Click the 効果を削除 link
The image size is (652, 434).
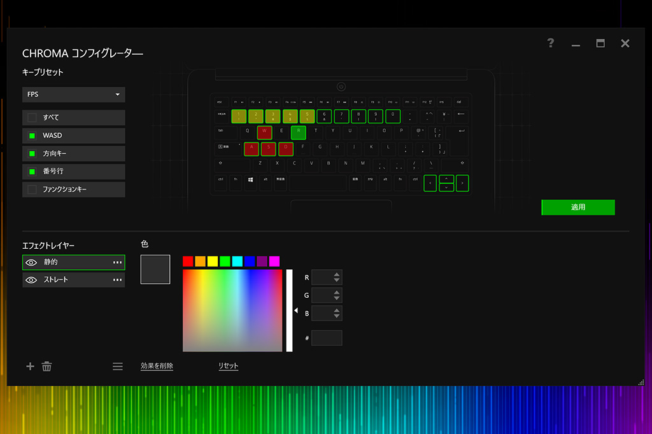pyautogui.click(x=157, y=366)
